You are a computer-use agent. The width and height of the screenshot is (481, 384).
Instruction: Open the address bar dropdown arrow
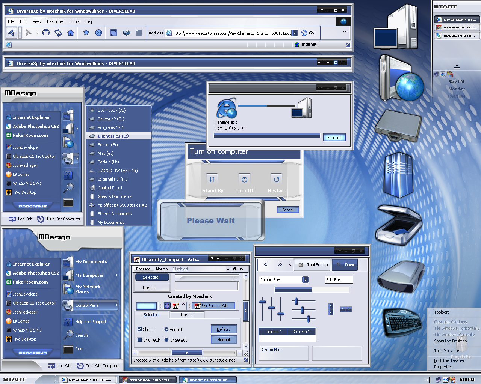(x=295, y=33)
